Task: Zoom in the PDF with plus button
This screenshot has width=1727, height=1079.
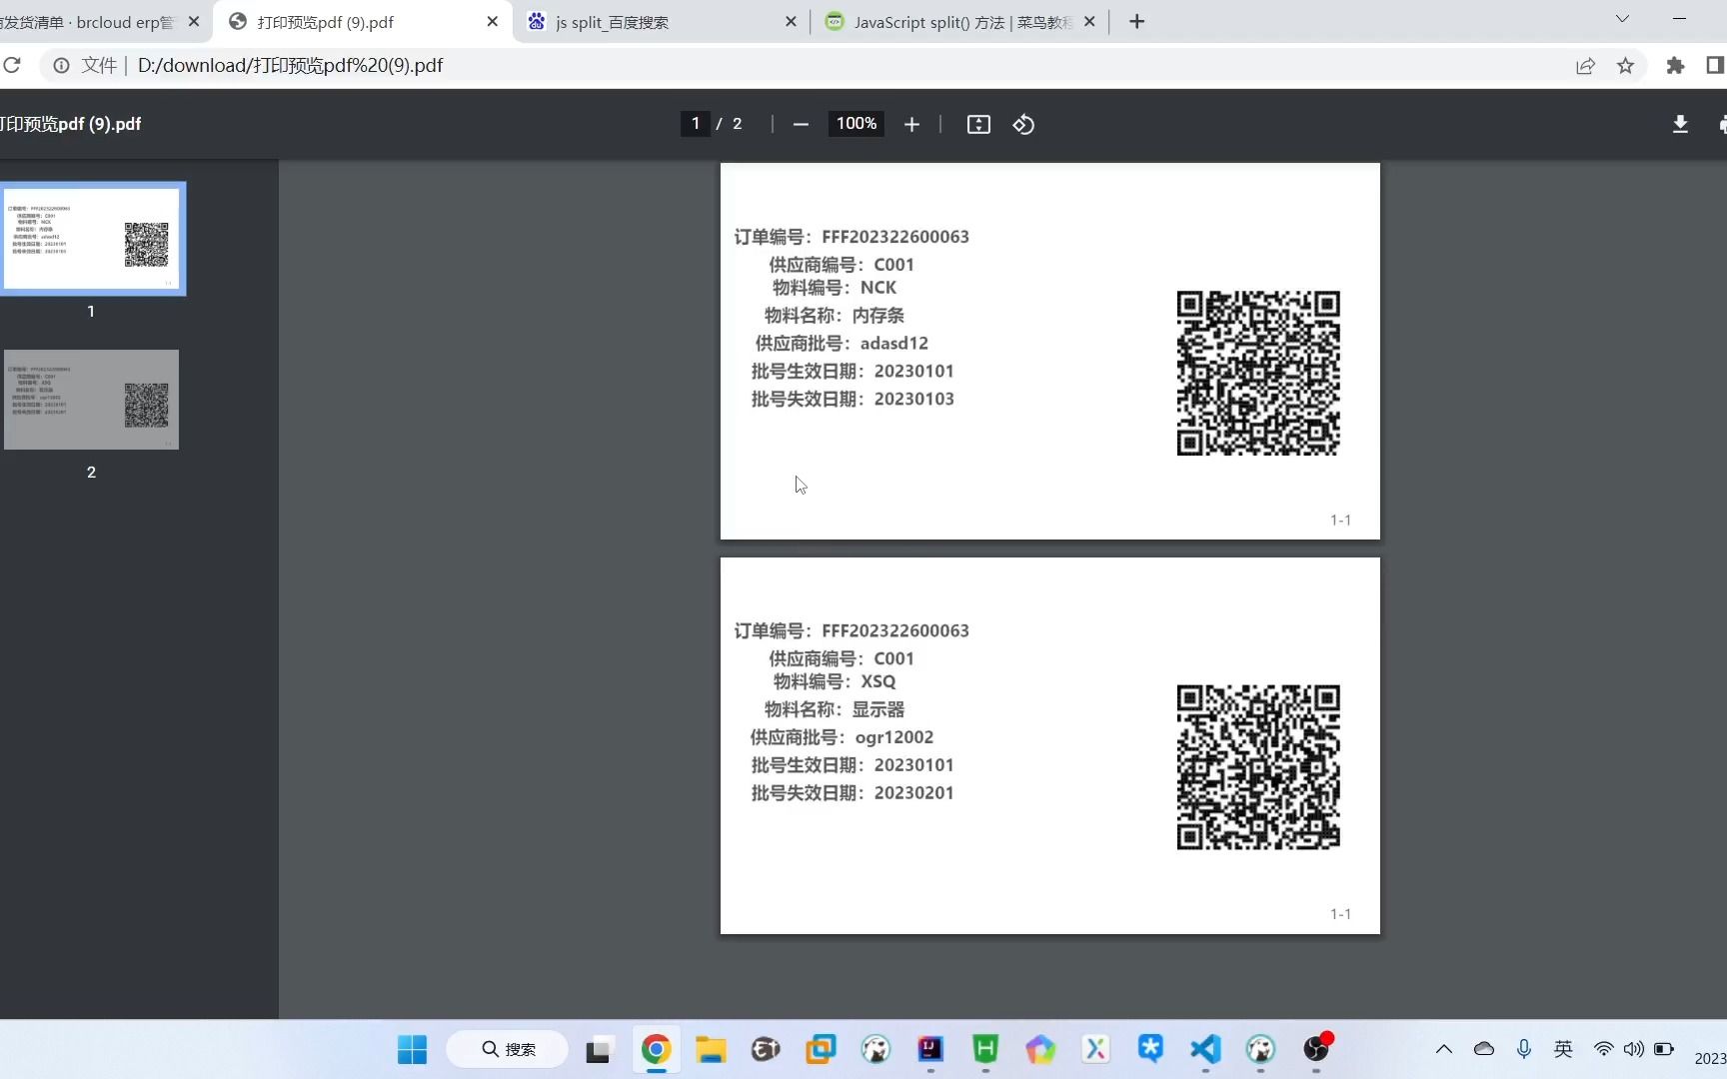Action: 911,124
